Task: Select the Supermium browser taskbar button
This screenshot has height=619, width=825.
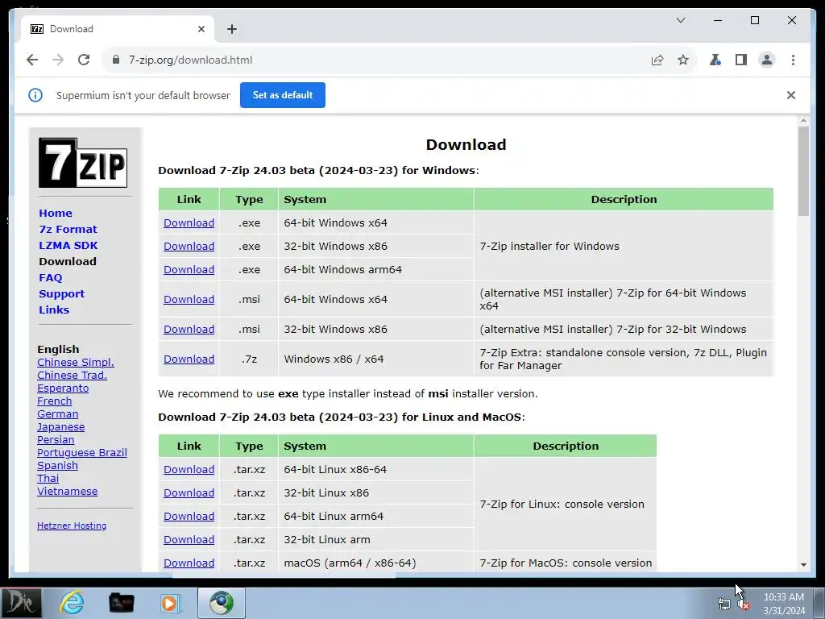Action: pos(221,603)
